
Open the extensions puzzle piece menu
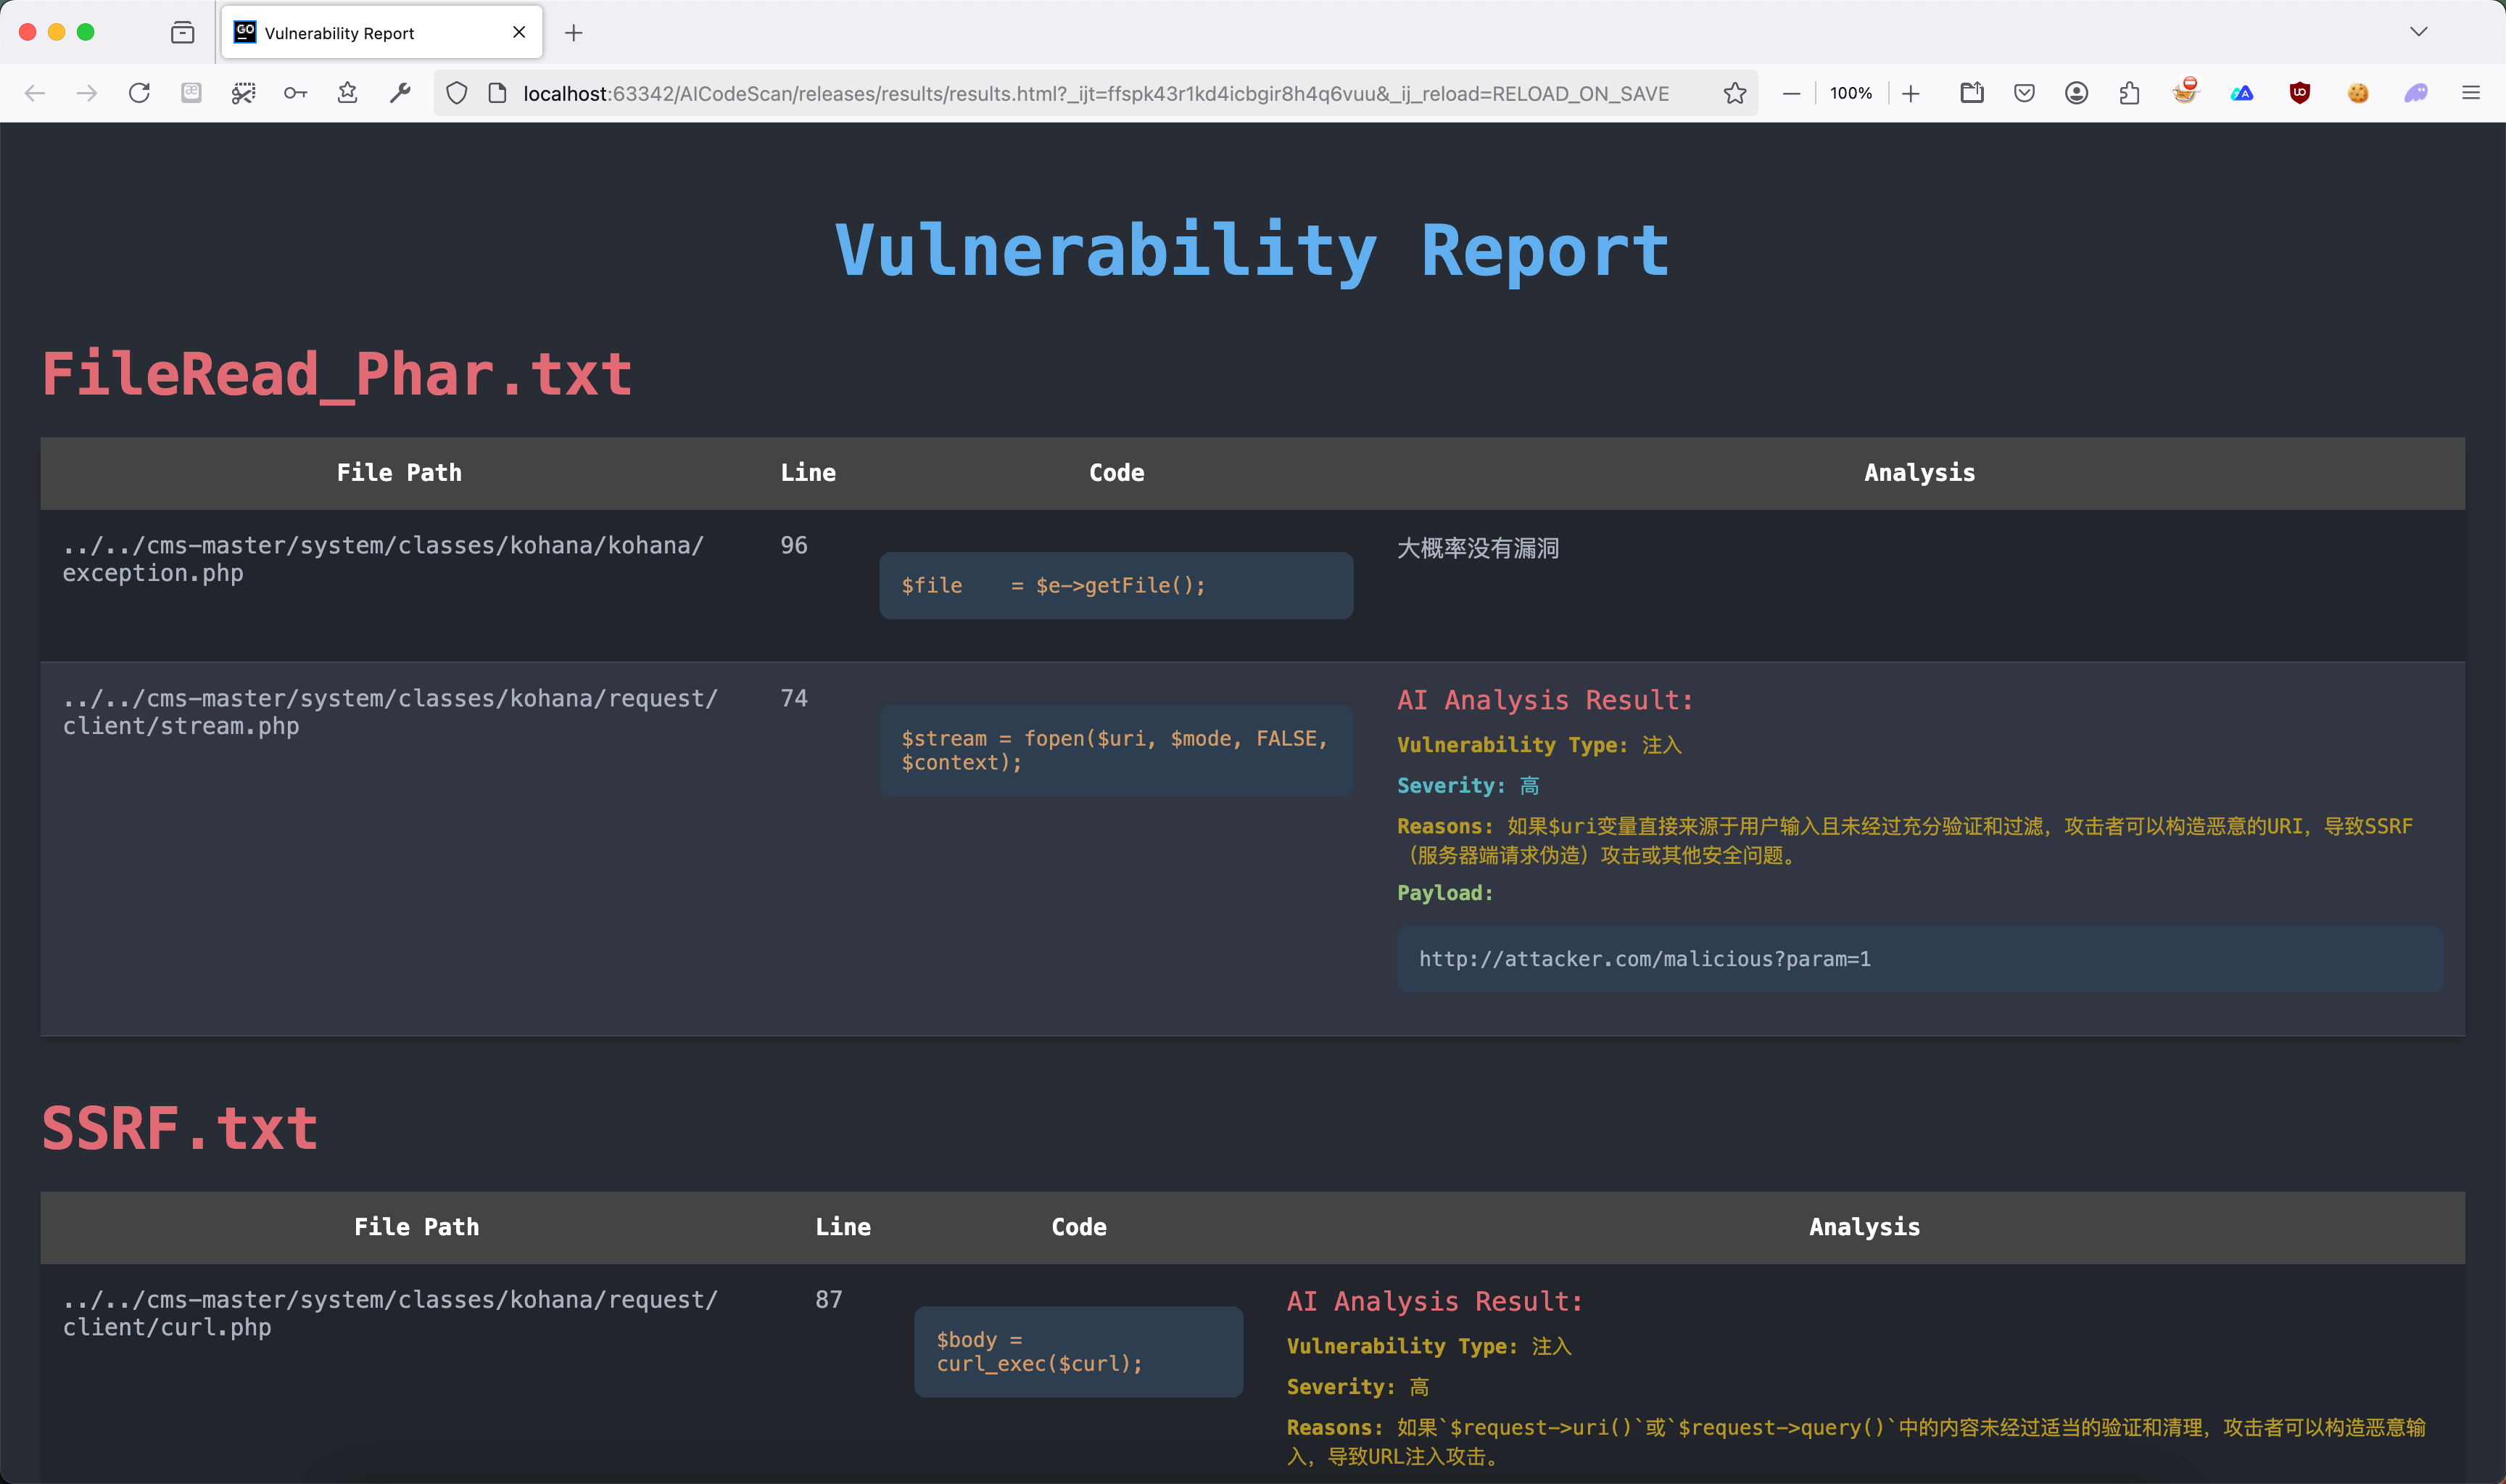[x=2129, y=93]
